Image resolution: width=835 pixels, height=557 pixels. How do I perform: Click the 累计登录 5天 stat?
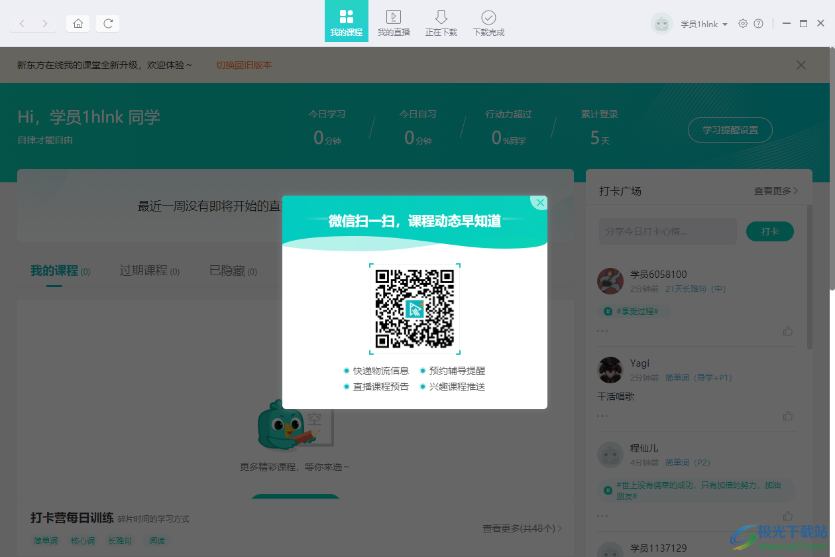(600, 128)
